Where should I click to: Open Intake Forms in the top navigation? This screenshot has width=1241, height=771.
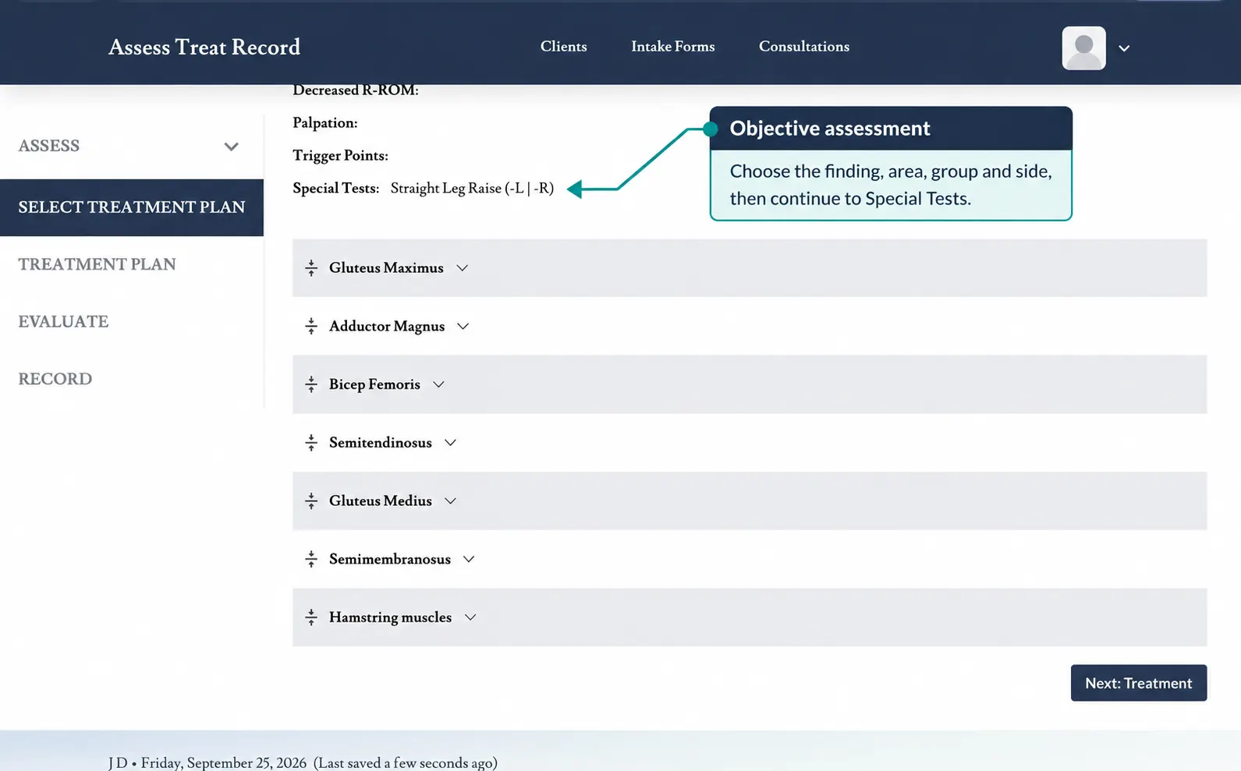[x=673, y=47]
